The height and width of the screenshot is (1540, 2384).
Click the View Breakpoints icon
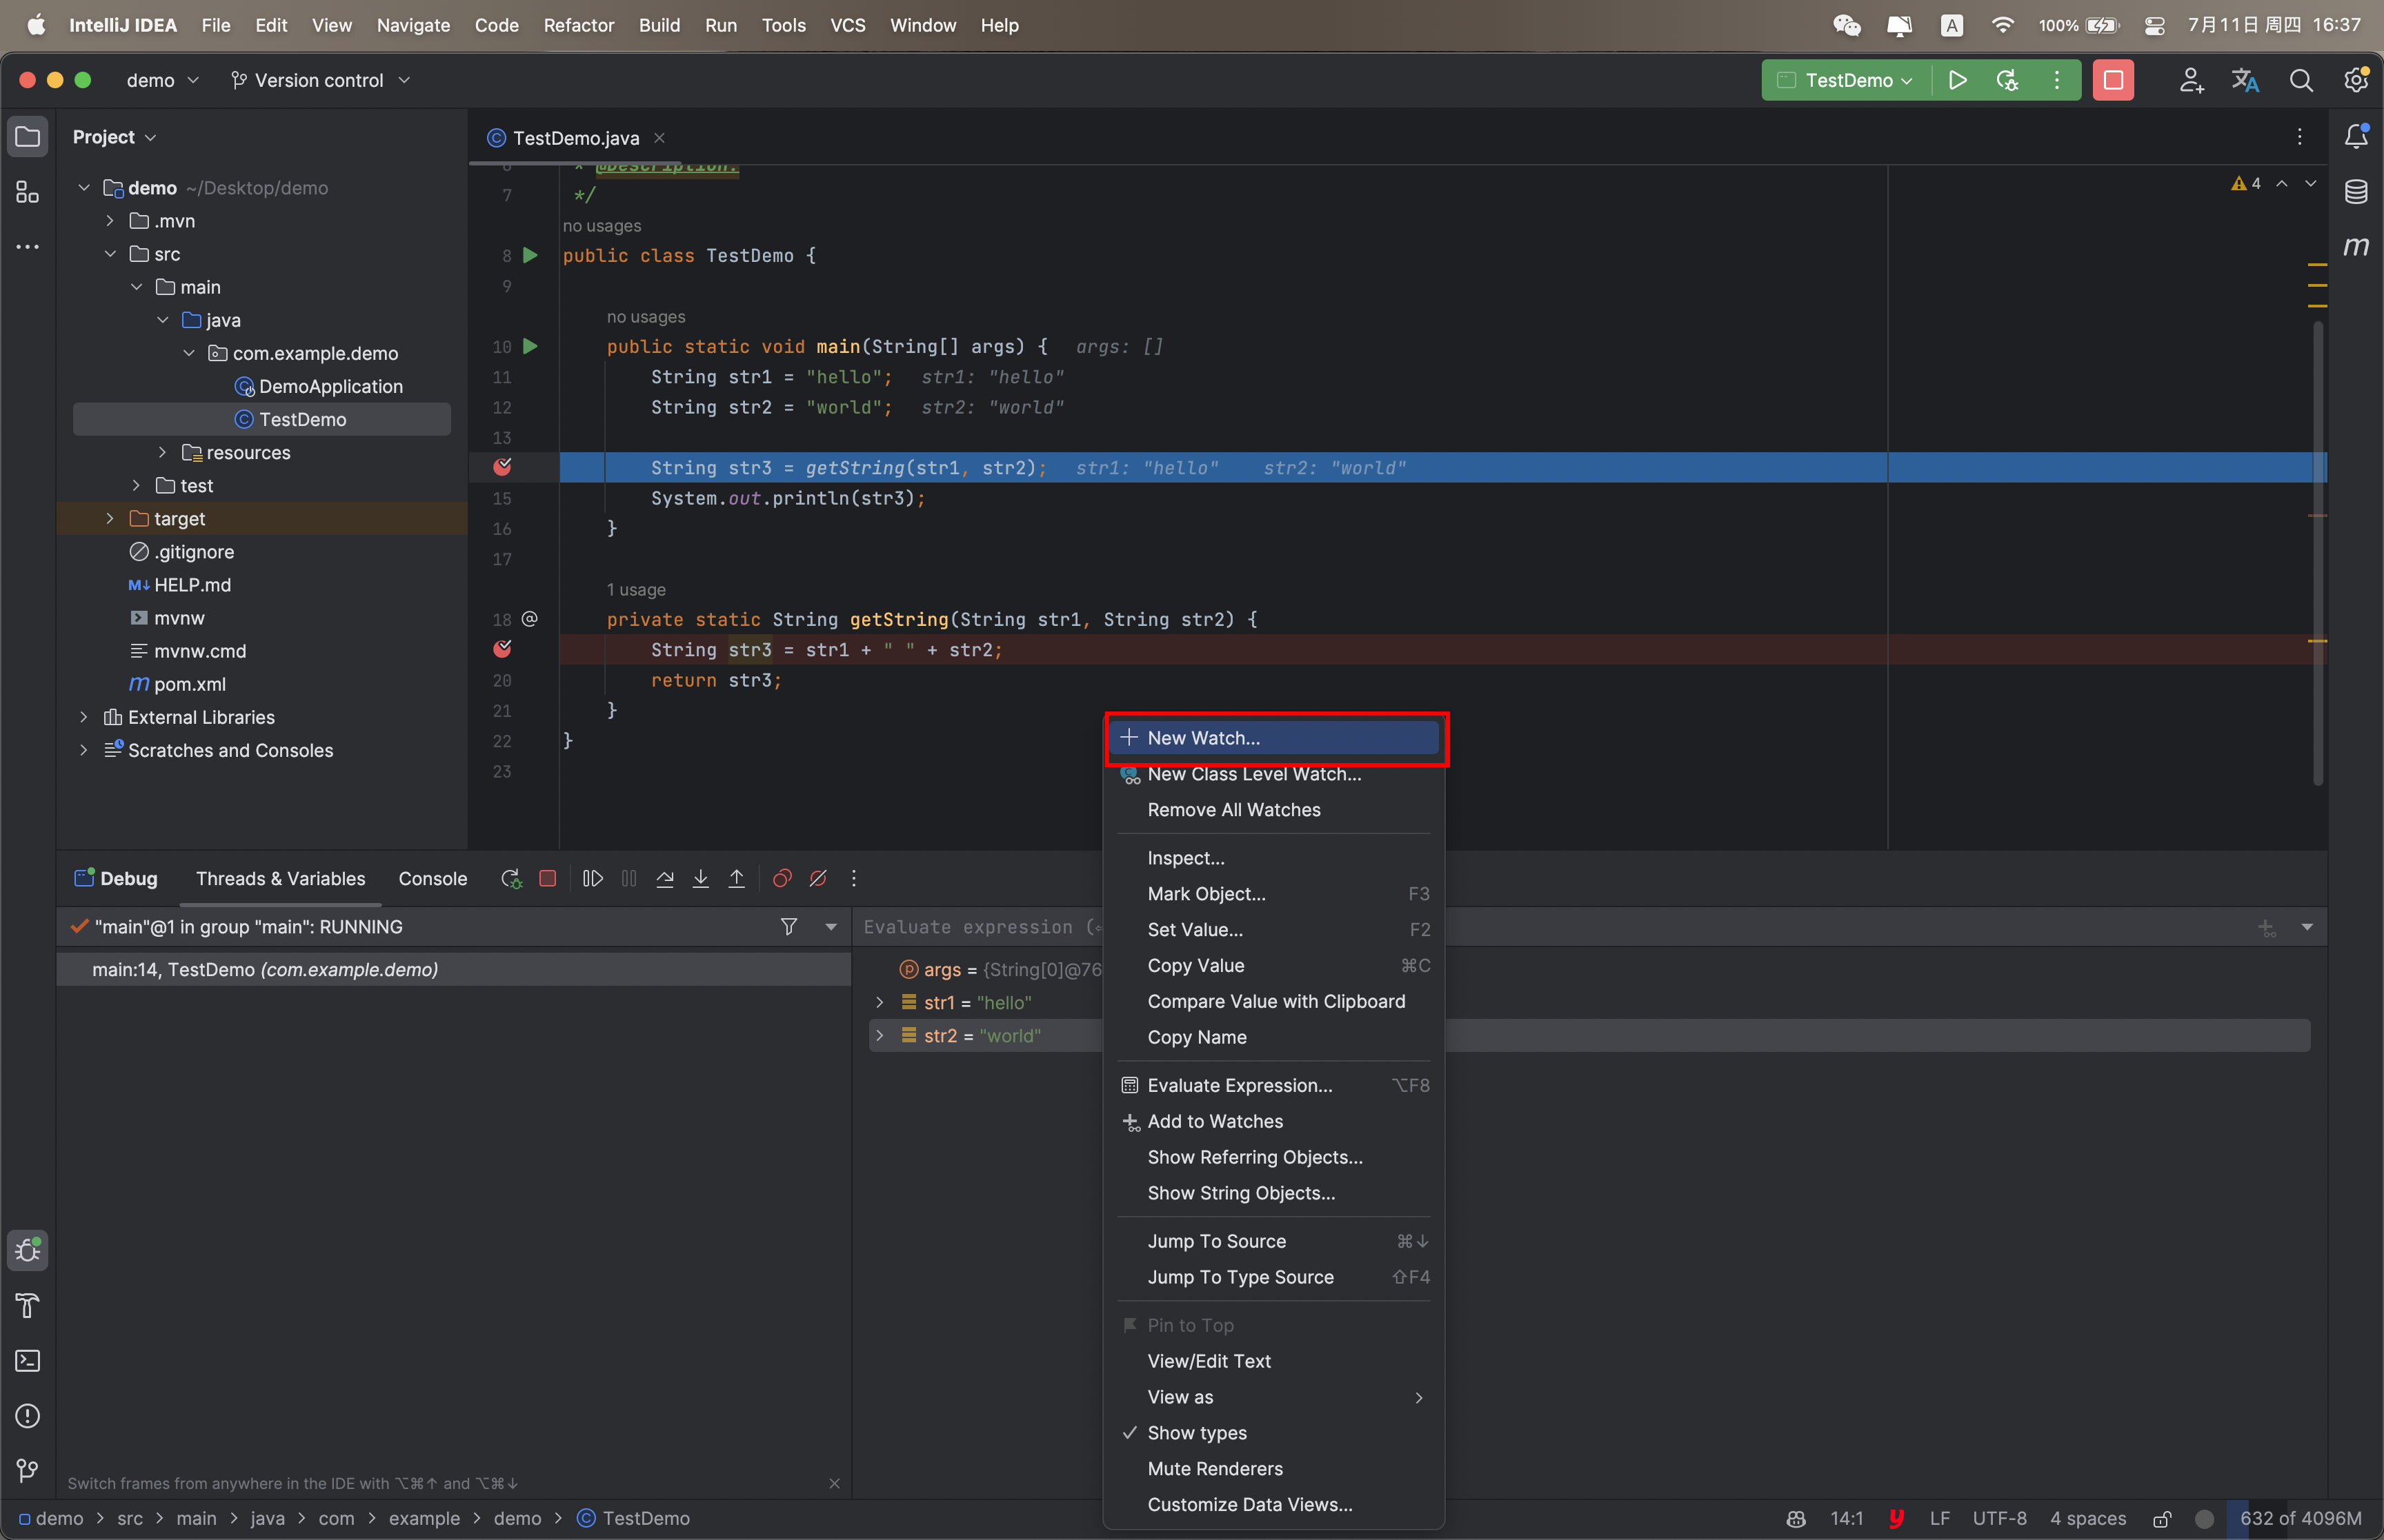(782, 878)
